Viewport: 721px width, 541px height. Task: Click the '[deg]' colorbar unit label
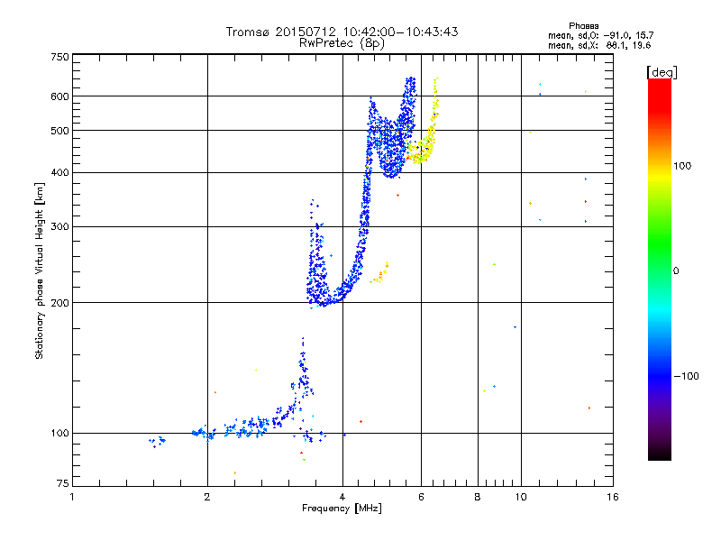pos(662,73)
